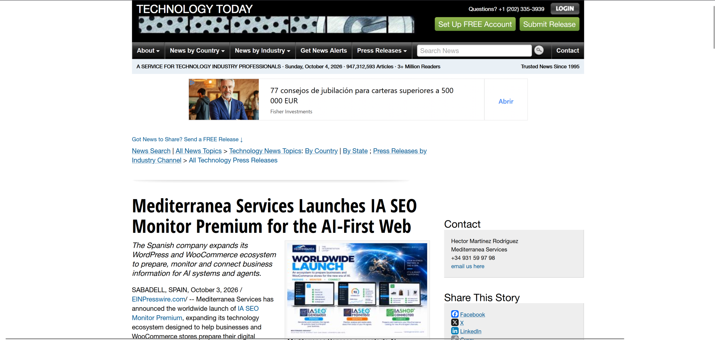
Task: Click the LinkedIn share text link
Action: (471, 331)
